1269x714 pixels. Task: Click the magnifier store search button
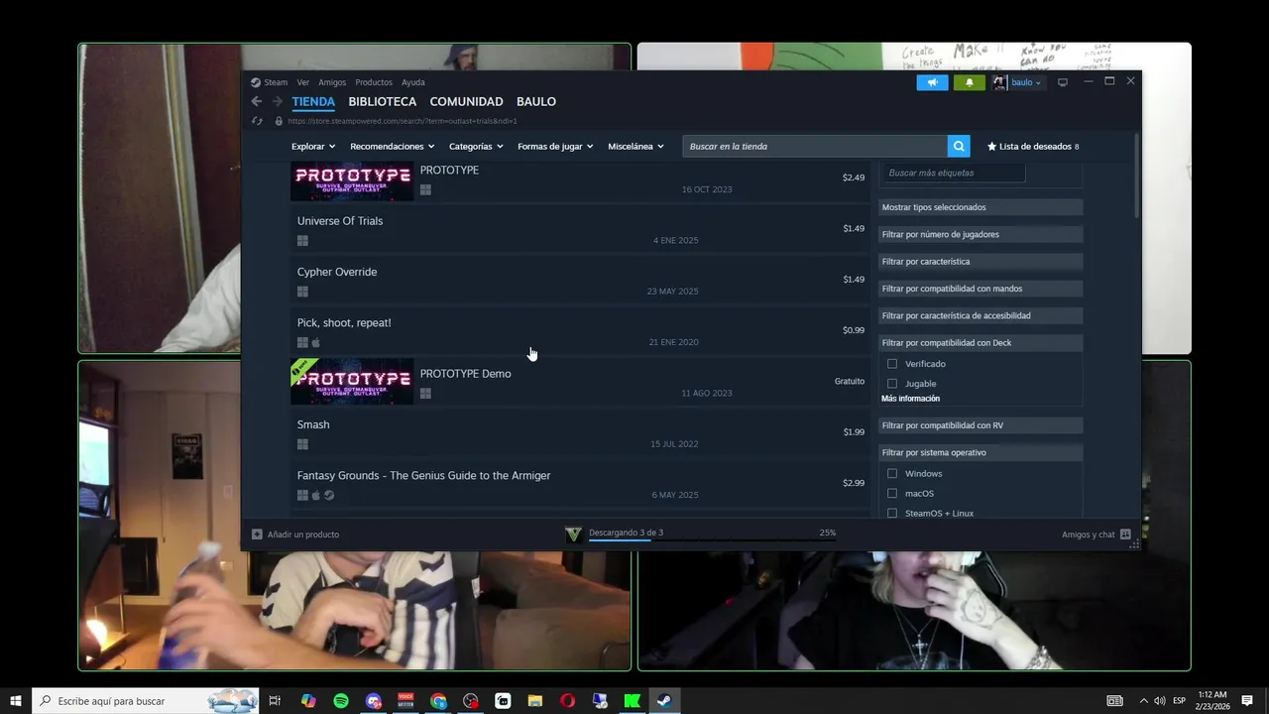(x=959, y=146)
